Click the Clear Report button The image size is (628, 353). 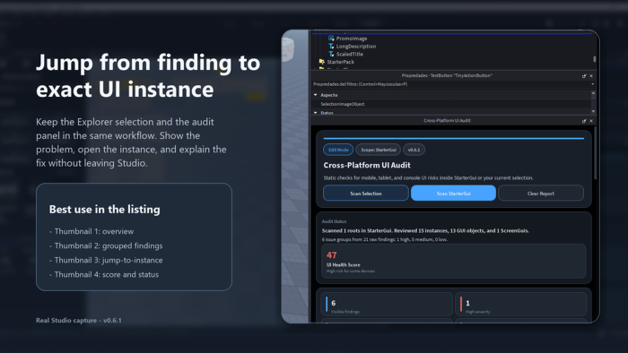click(x=541, y=194)
